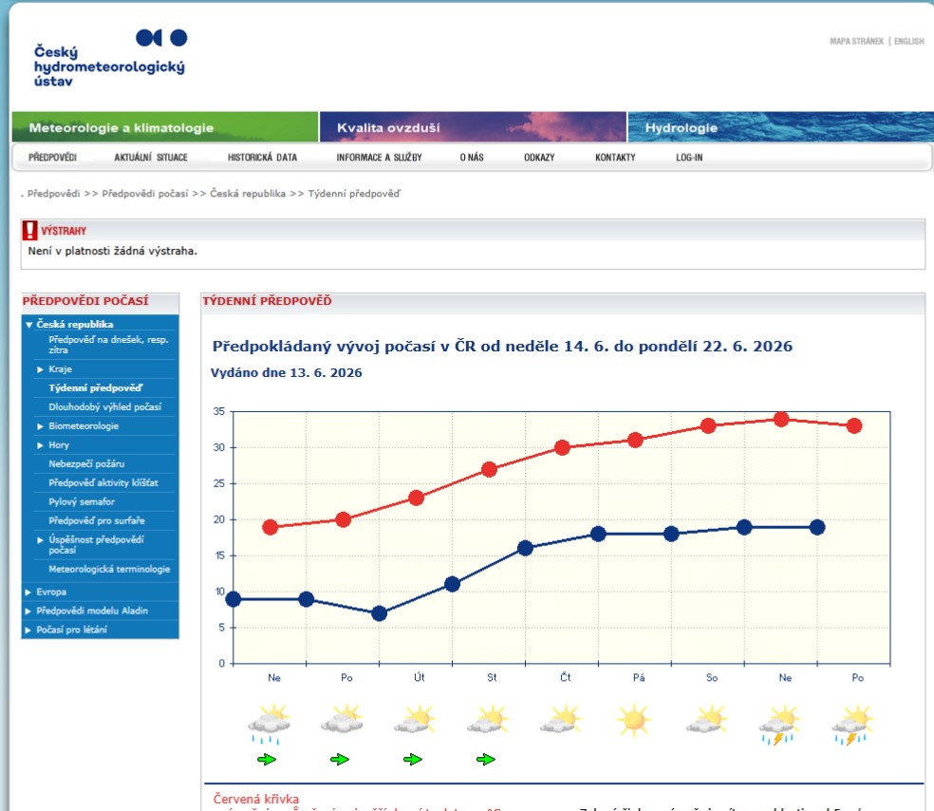Open the Kvalita ovzduší tab
934x811 pixels.
point(473,127)
